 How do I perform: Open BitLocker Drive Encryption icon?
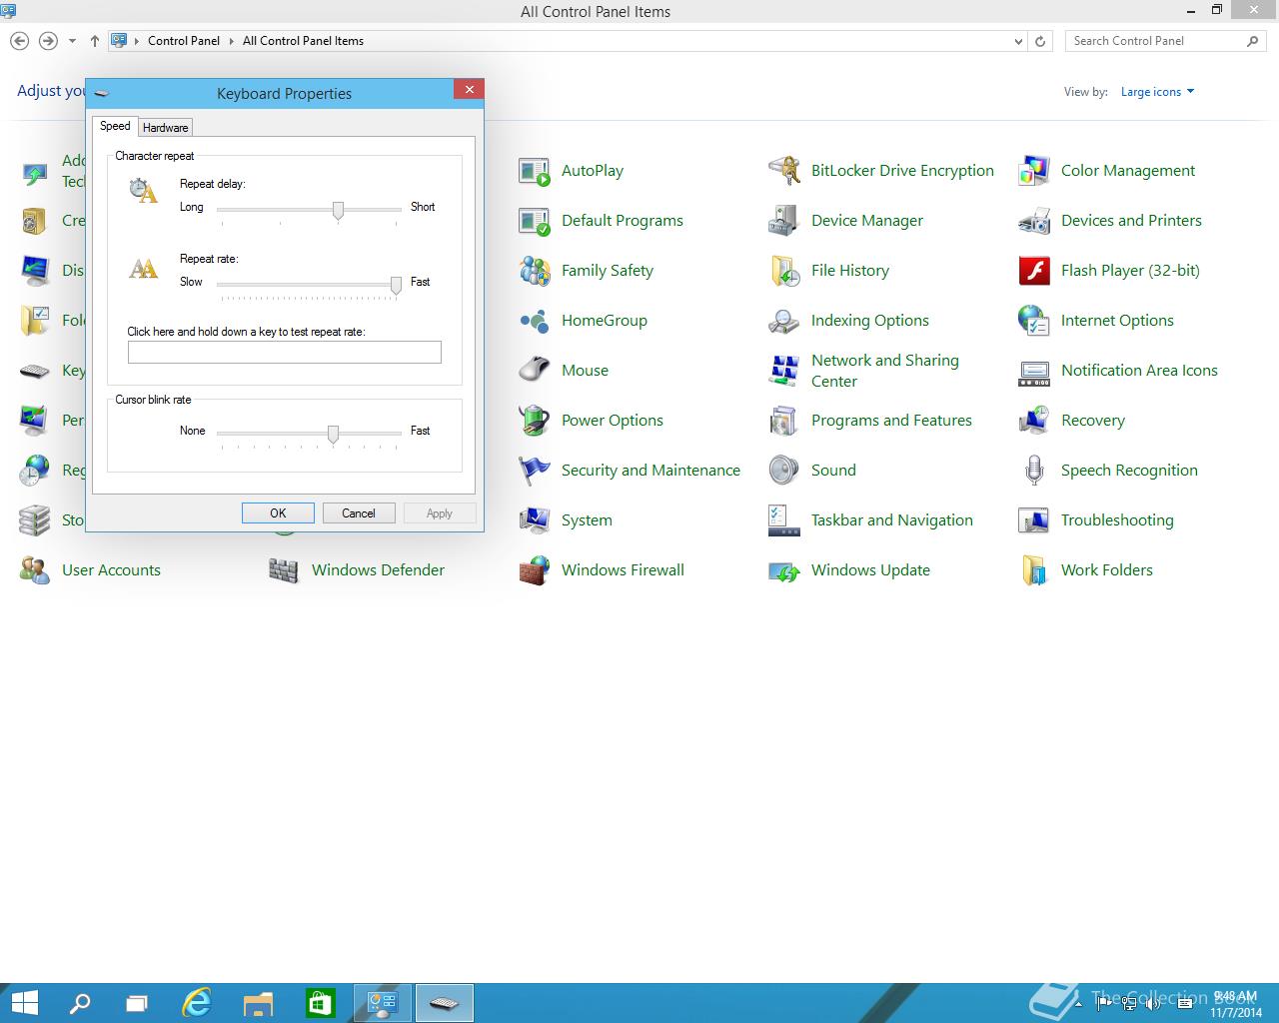[x=784, y=171]
